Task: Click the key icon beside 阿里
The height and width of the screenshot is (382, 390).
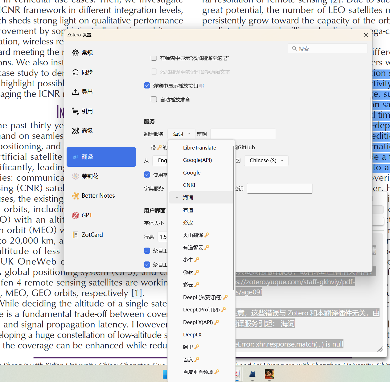Action: coord(197,347)
